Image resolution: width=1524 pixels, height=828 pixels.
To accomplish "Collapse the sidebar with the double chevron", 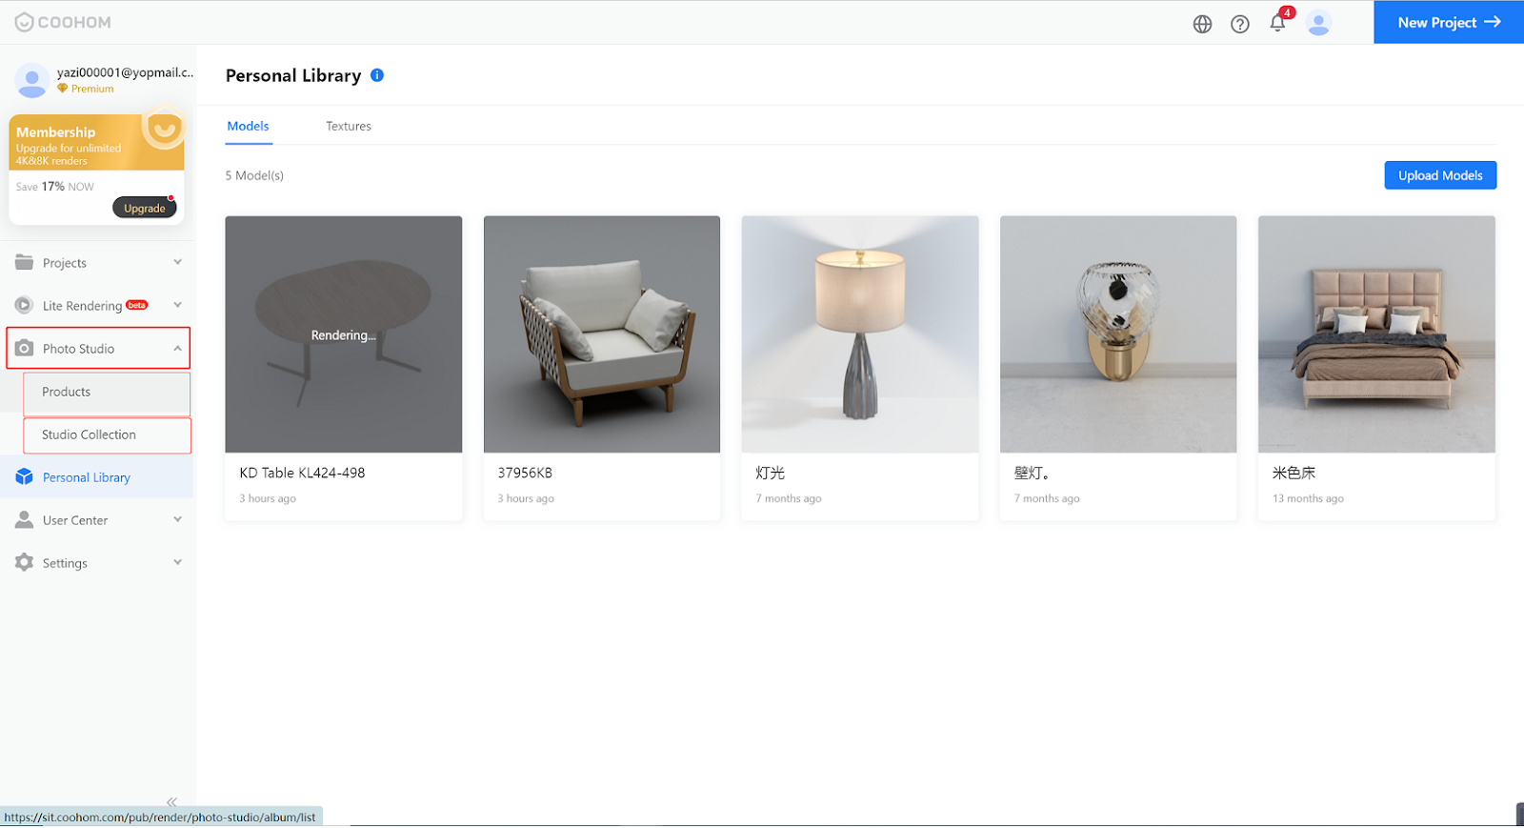I will 171,801.
